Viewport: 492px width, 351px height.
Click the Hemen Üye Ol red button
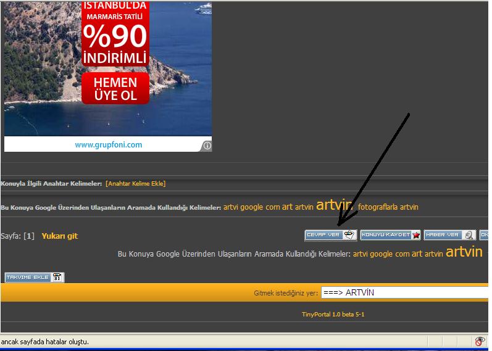point(115,89)
